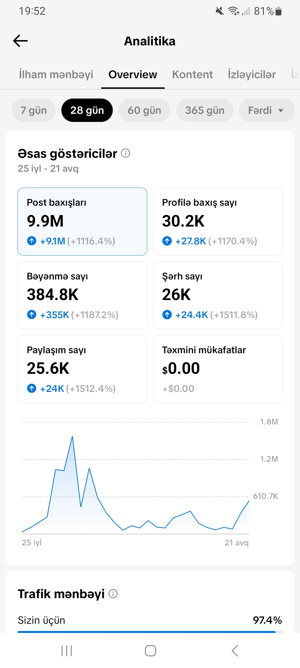This screenshot has width=300, height=668.
Task: Tap the Android navigation back chevron
Action: click(x=235, y=651)
